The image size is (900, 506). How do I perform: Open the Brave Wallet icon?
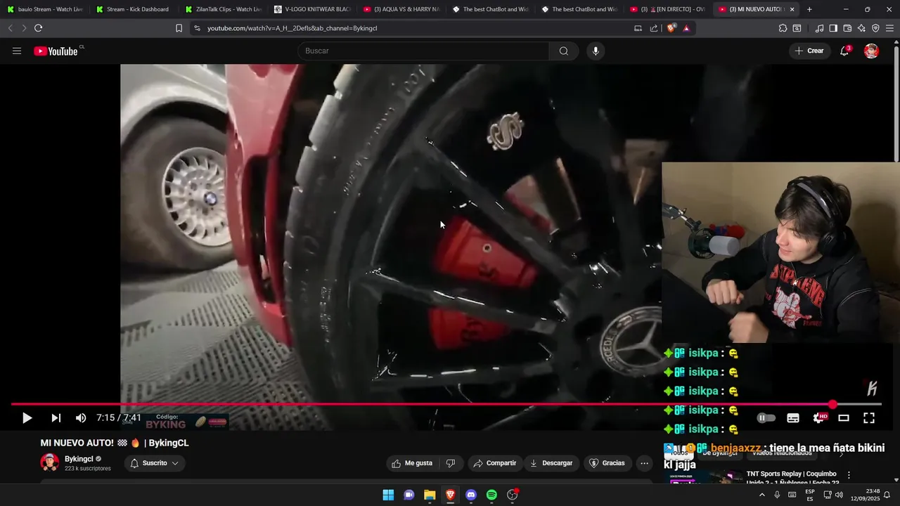pyautogui.click(x=847, y=28)
